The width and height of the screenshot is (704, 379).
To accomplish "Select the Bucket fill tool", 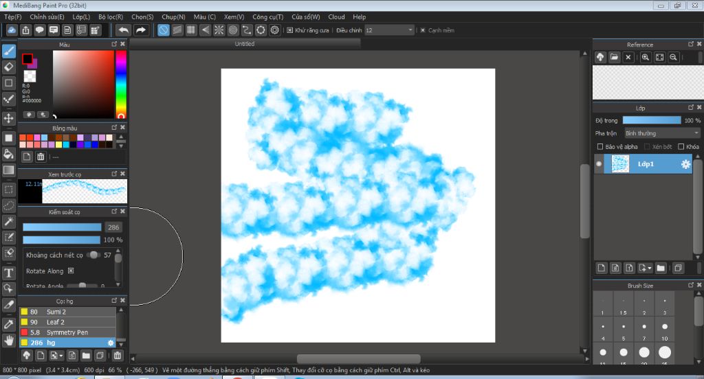I will 9,154.
